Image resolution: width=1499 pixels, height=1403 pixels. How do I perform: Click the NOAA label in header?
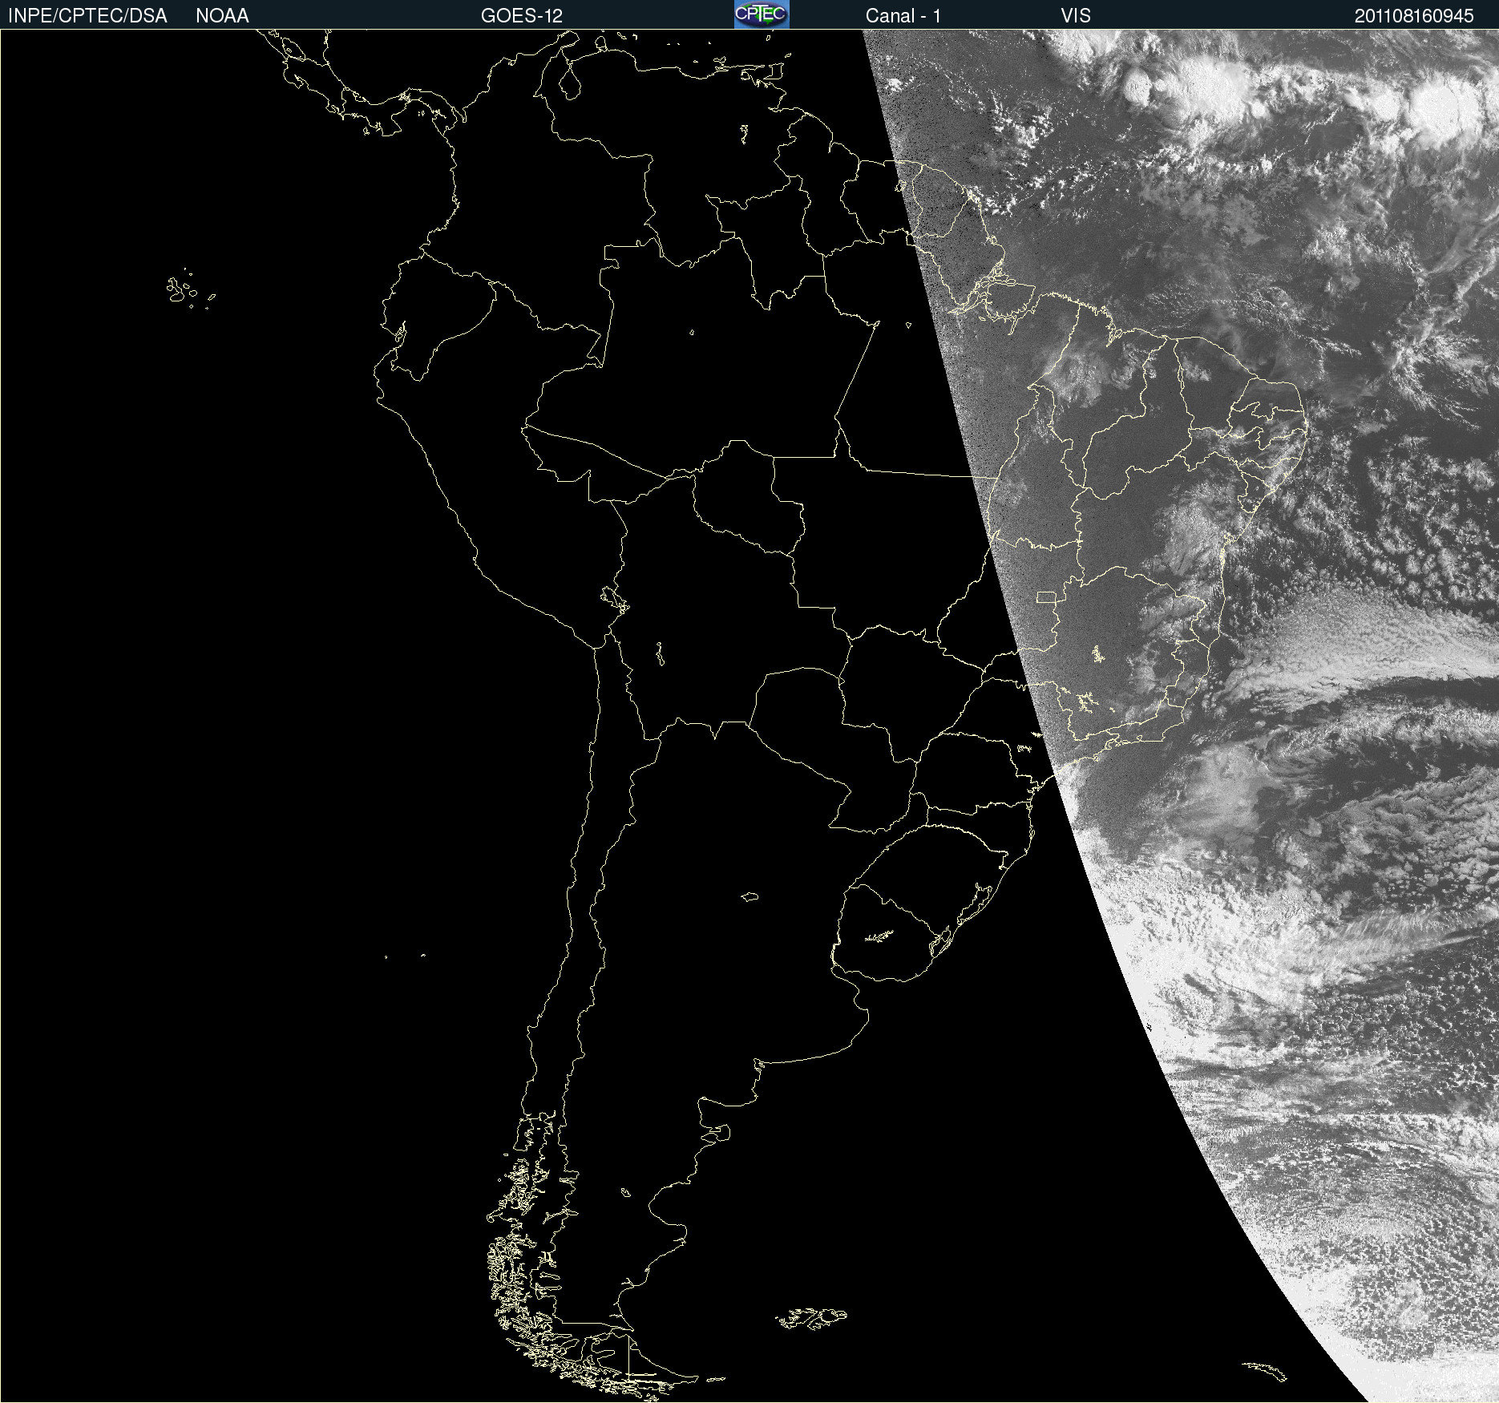222,16
